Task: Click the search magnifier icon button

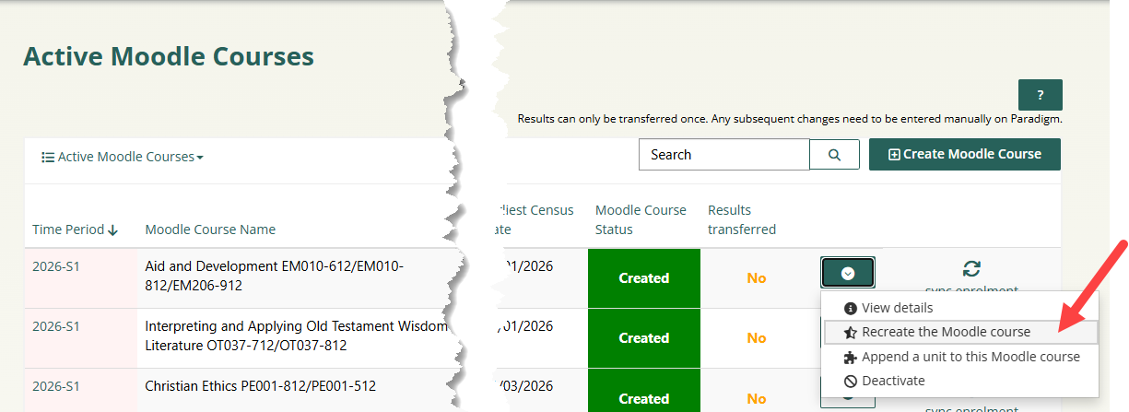Action: click(x=834, y=155)
